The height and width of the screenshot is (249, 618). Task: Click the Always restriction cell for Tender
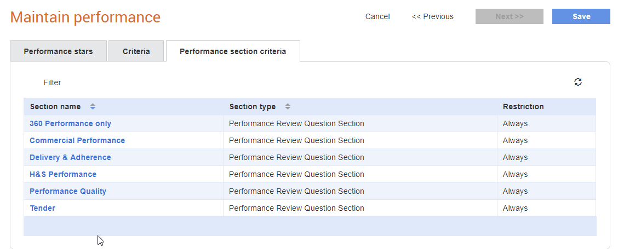coord(515,207)
